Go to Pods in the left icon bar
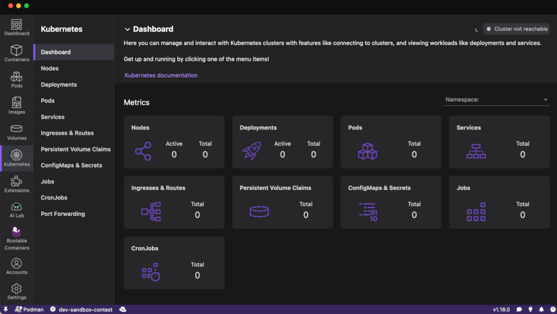 point(17,79)
